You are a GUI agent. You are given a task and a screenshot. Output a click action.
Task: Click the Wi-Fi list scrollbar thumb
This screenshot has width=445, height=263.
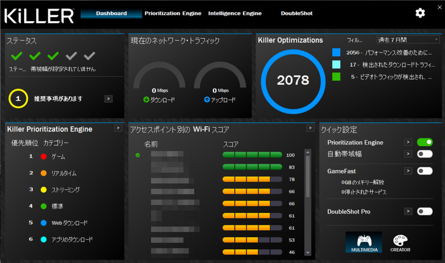pos(308,176)
